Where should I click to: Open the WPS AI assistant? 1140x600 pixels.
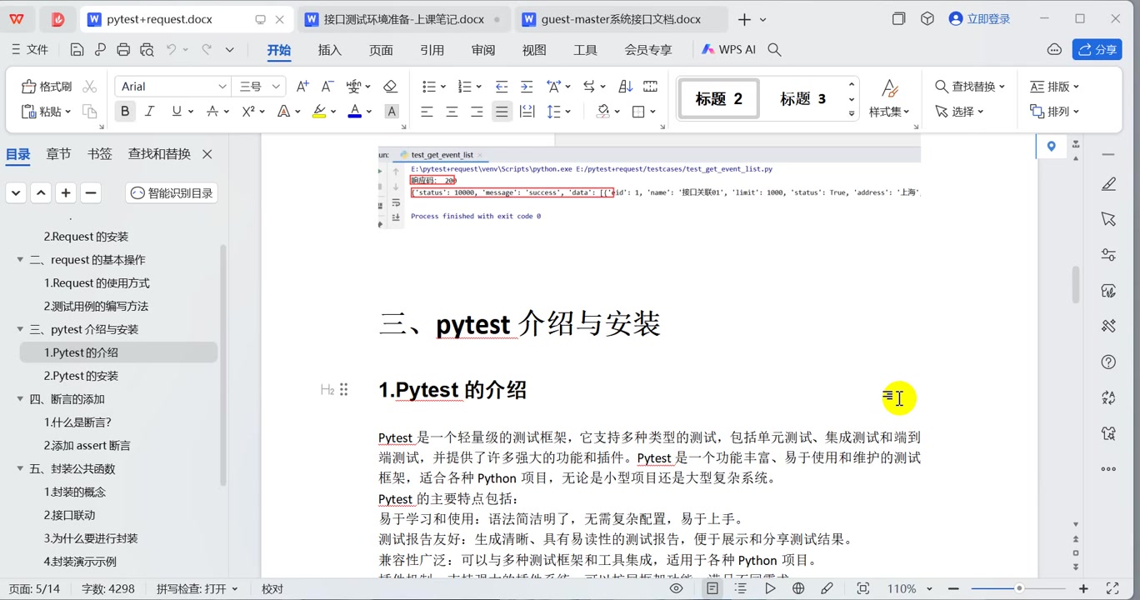727,49
